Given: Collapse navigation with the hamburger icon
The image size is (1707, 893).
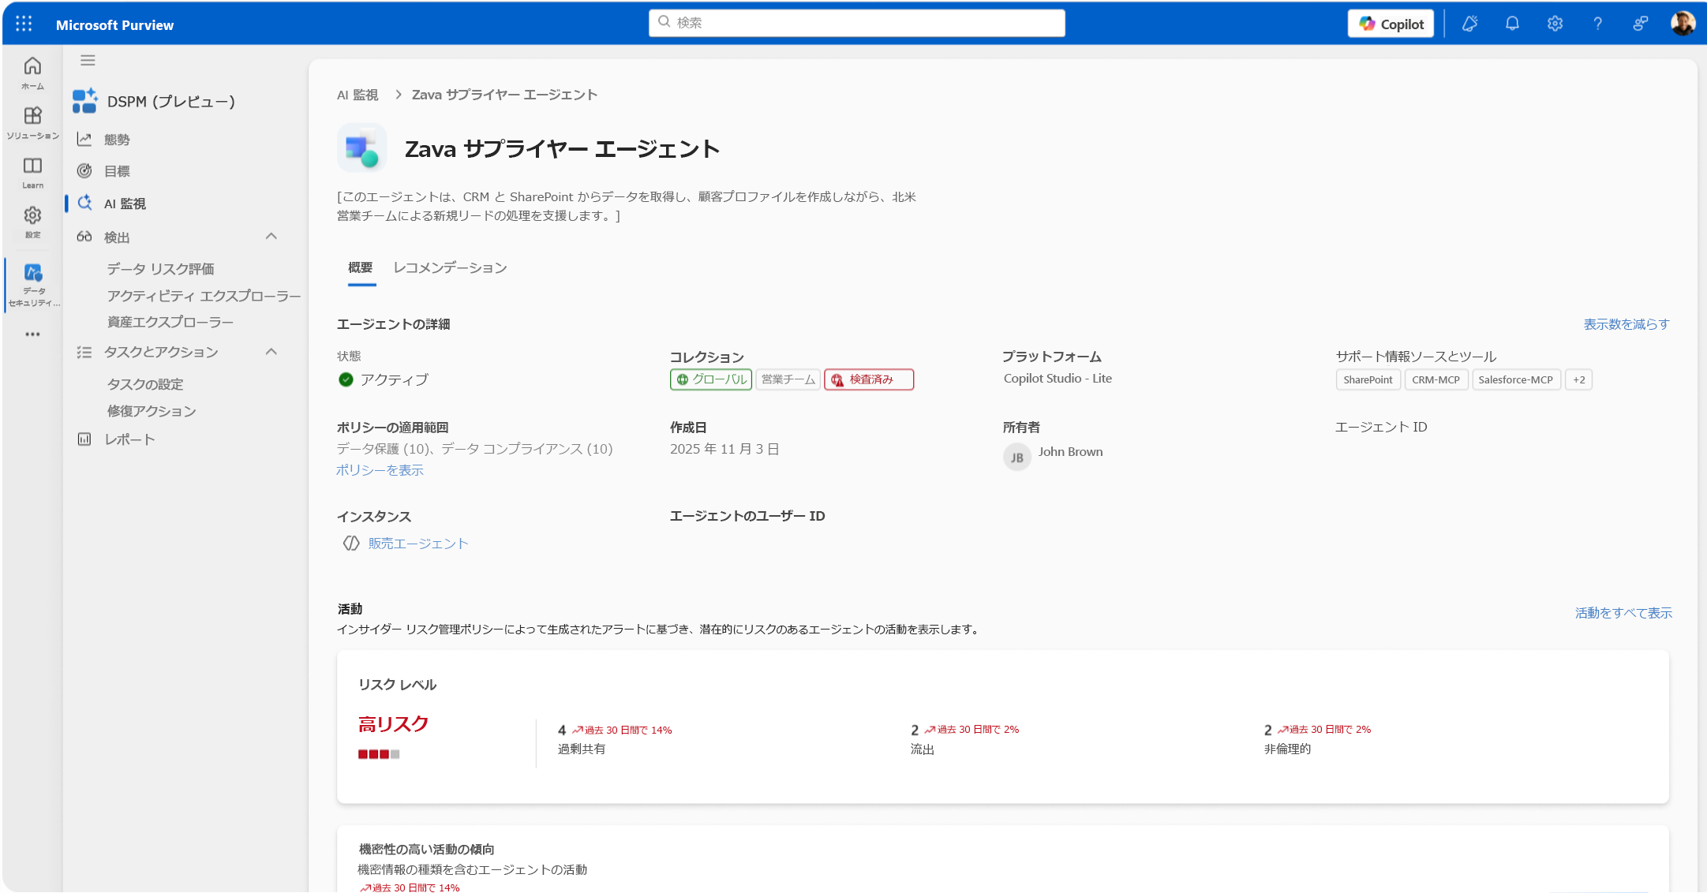Looking at the screenshot, I should pyautogui.click(x=88, y=60).
